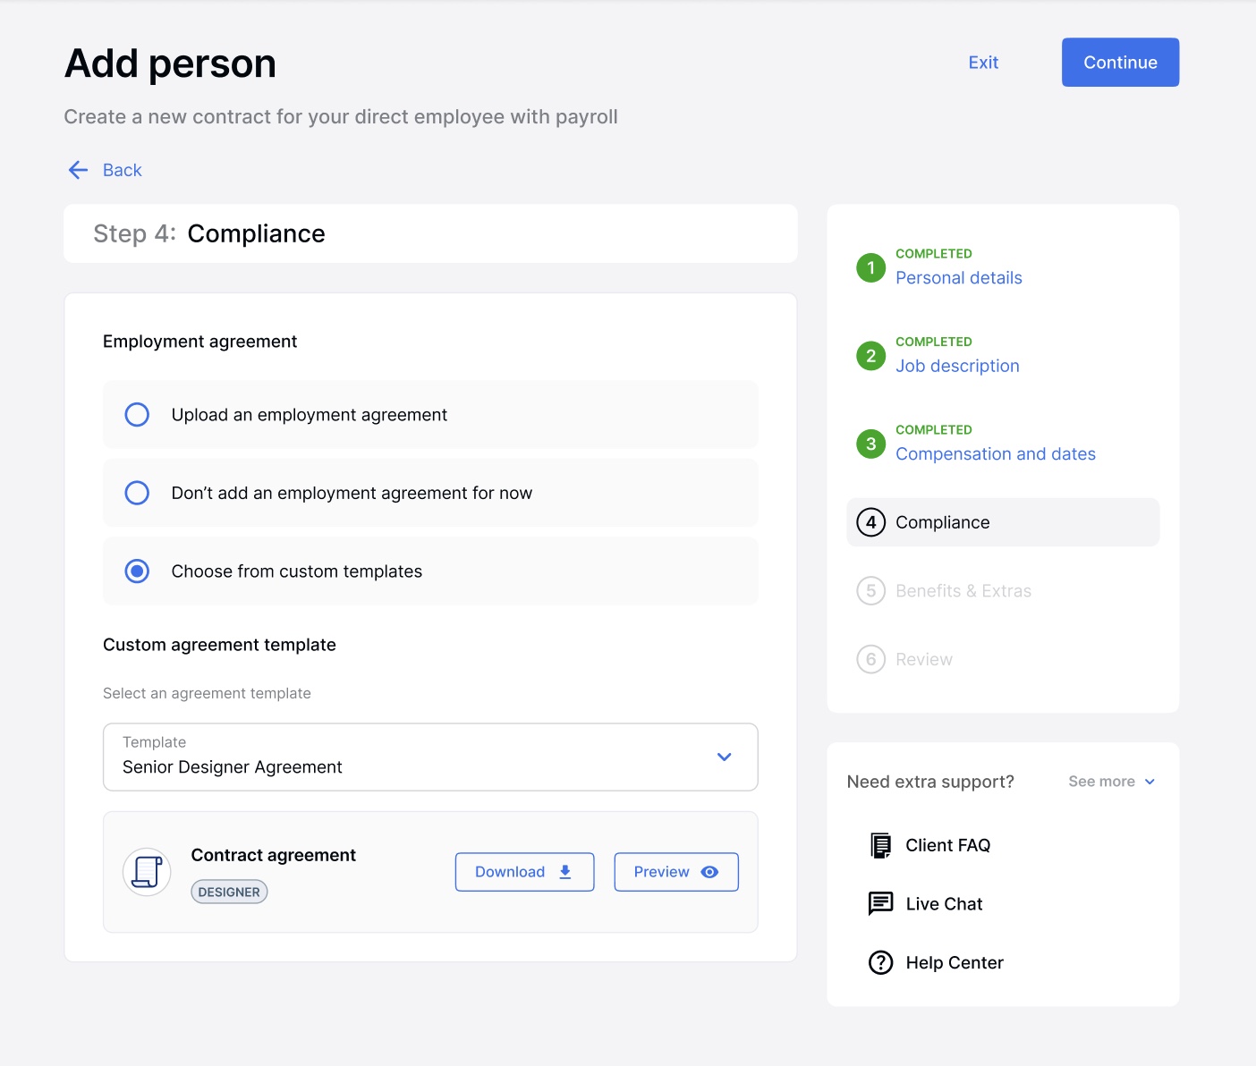Click the Client FAQ document icon
Screen dimensions: 1256x1066
coord(881,845)
